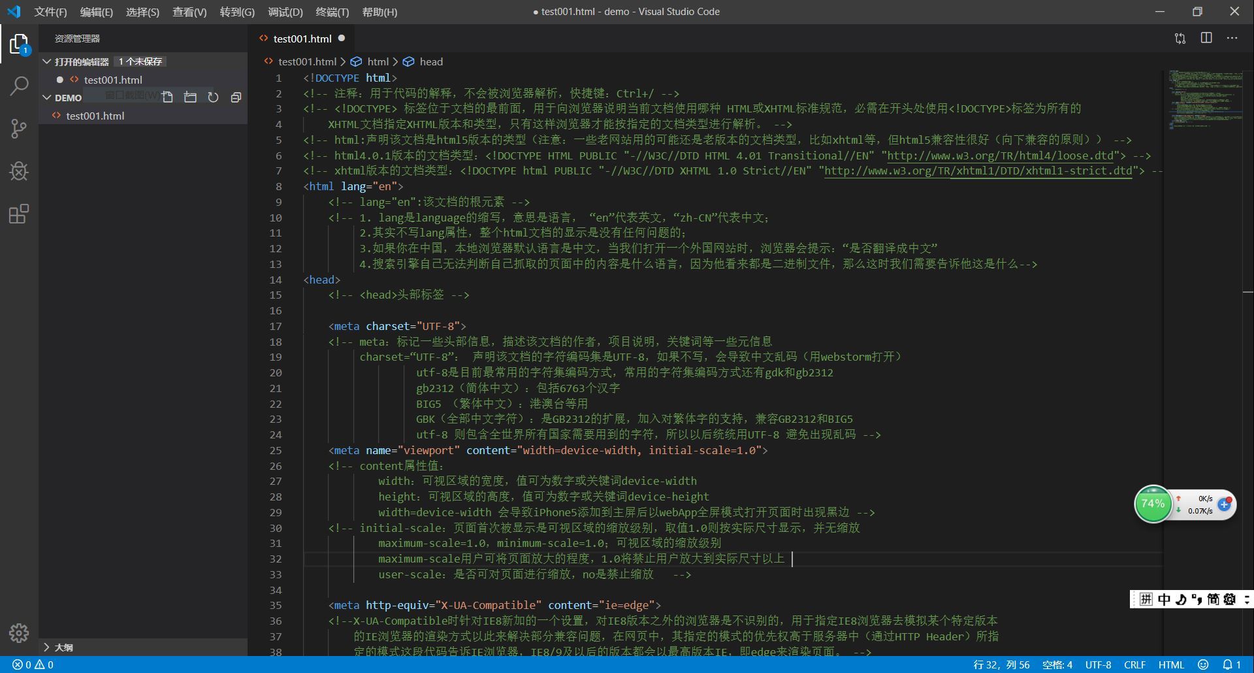
Task: Change end of line CRLF setting
Action: click(1134, 665)
